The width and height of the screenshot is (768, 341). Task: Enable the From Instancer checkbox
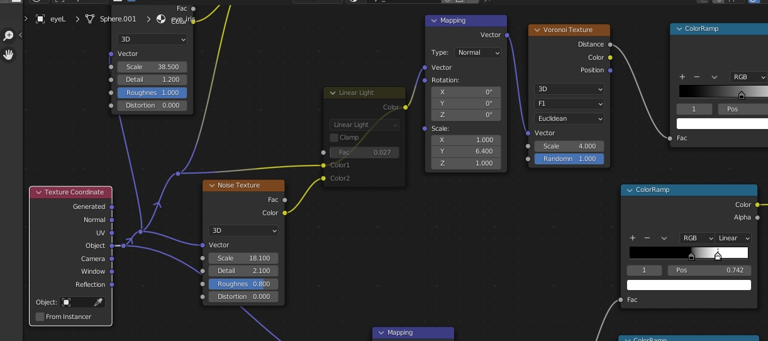click(x=40, y=316)
